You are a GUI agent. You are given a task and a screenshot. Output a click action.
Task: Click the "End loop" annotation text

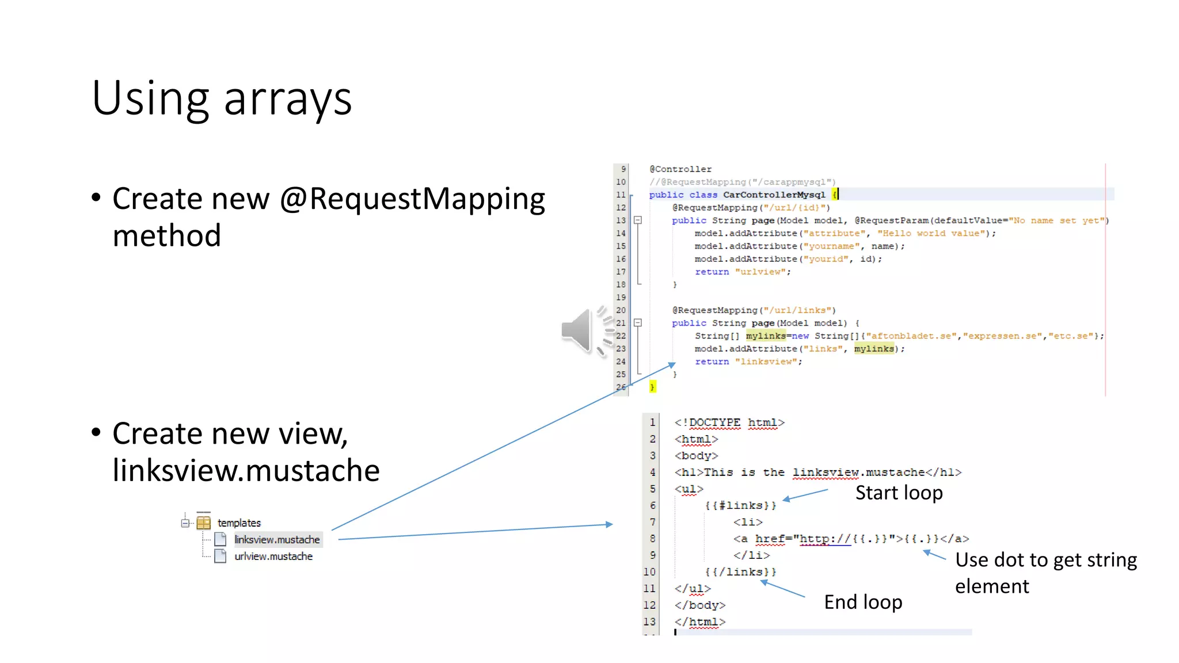pos(863,602)
